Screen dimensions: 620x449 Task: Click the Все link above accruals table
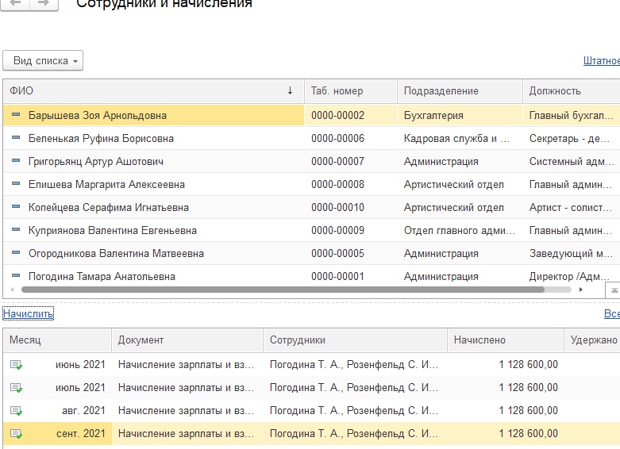click(612, 314)
